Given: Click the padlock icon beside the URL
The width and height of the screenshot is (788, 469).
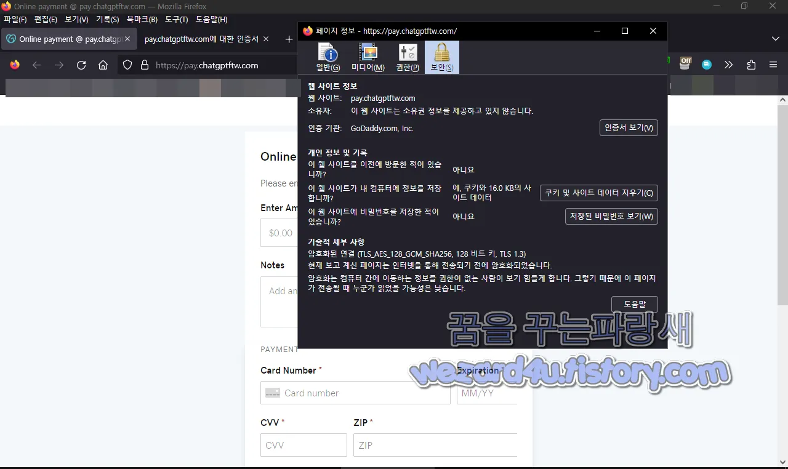Looking at the screenshot, I should tap(143, 65).
